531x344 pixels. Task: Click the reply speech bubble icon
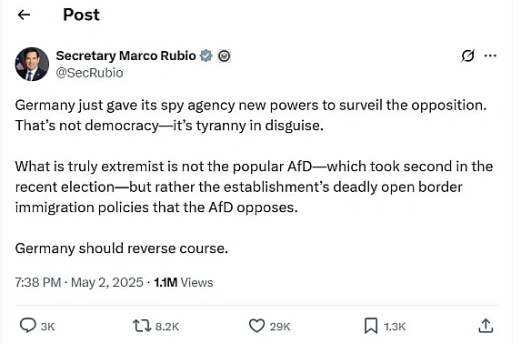pos(28,326)
